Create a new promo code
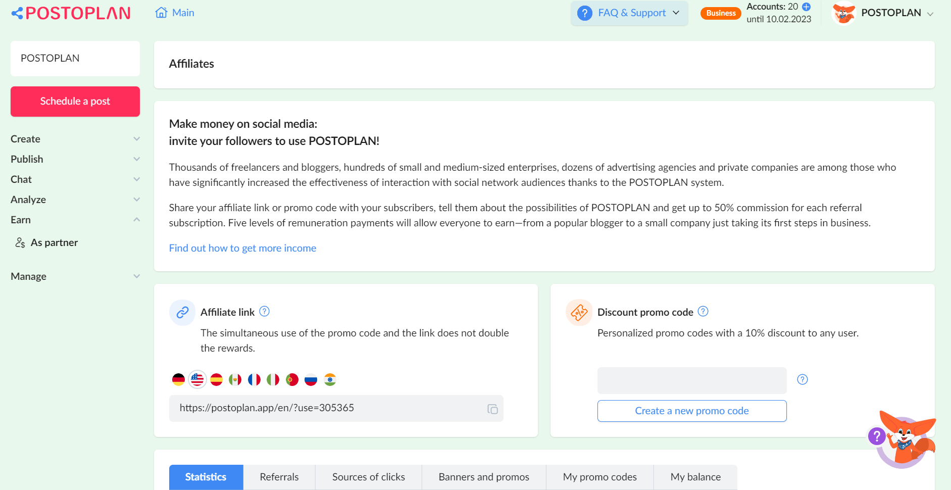This screenshot has height=490, width=951. click(x=692, y=411)
